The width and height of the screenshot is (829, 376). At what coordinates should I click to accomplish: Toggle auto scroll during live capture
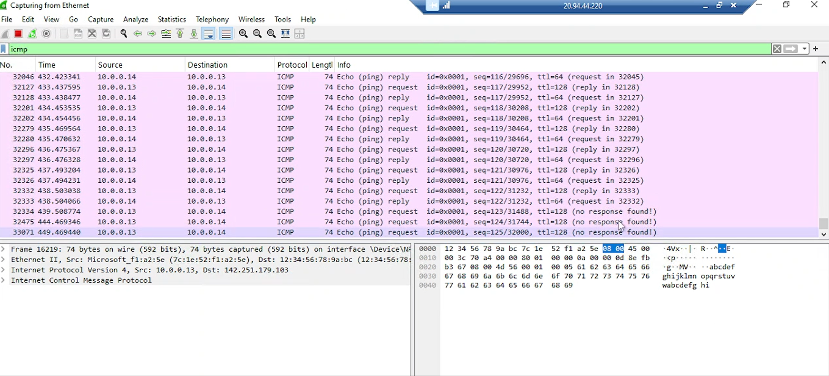(x=209, y=34)
